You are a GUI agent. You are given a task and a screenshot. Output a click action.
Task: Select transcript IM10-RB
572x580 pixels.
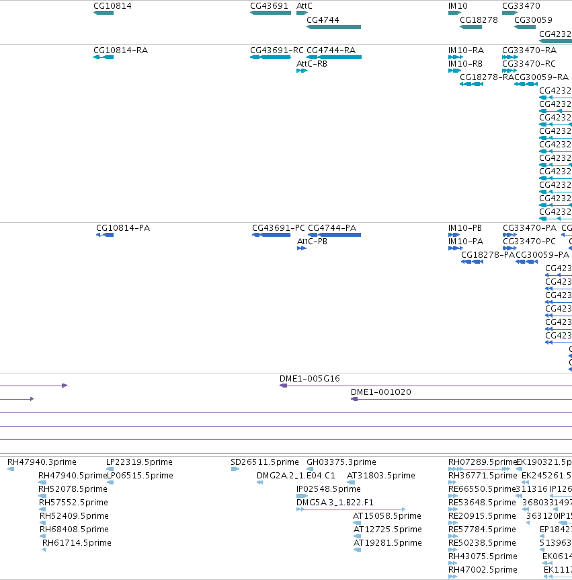(454, 71)
